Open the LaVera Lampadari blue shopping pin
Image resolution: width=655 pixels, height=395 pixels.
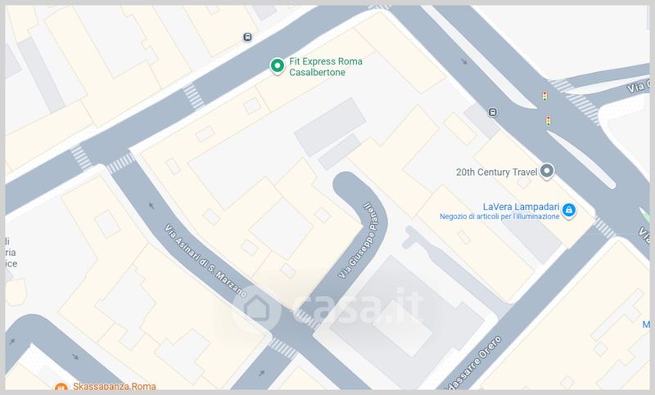(568, 210)
